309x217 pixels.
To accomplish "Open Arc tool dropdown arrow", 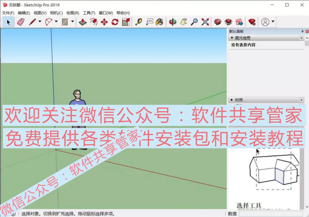I will (x=56, y=21).
